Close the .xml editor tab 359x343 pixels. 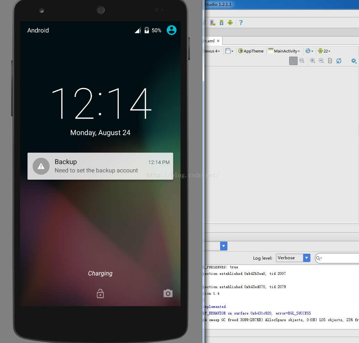(218, 41)
